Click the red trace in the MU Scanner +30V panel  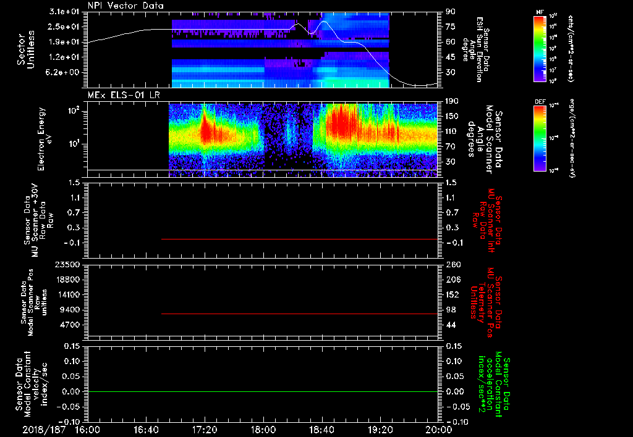point(300,239)
